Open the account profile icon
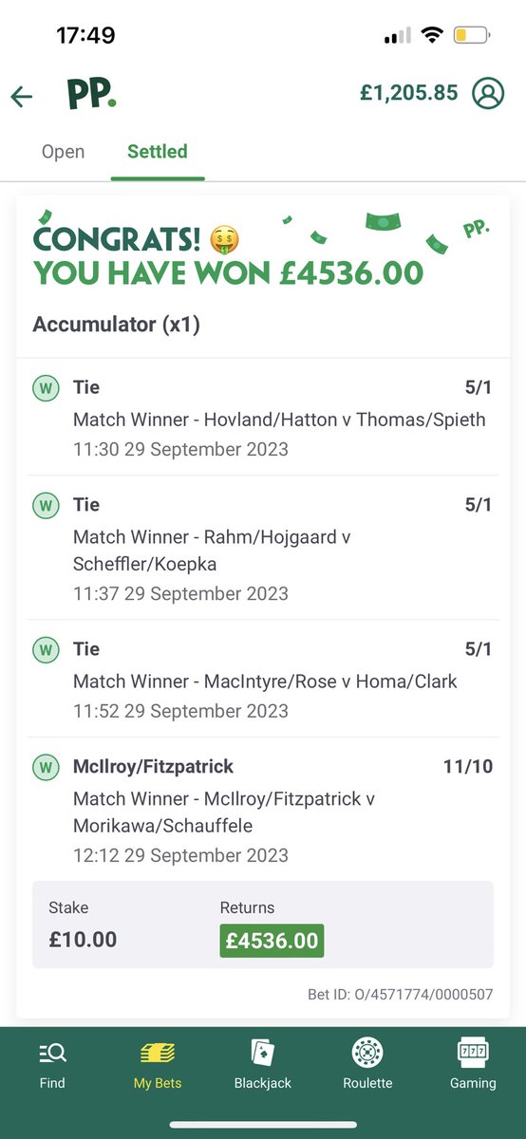526x1139 pixels. point(489,93)
